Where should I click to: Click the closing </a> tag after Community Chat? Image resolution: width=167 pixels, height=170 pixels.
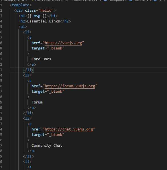[32, 151]
